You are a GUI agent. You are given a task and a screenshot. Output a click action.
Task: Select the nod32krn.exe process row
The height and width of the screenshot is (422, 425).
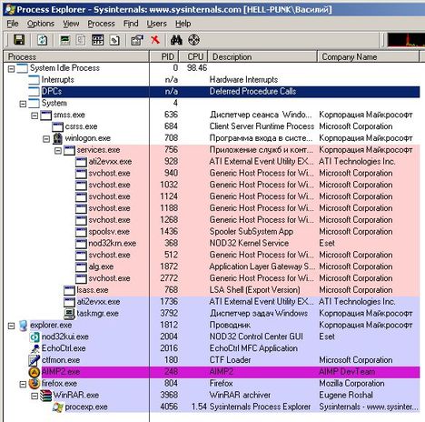tap(212, 244)
